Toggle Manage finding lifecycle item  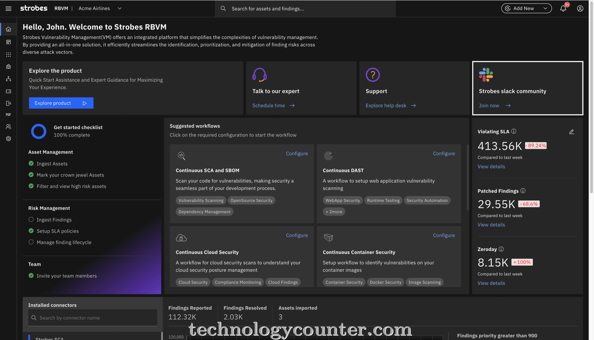(x=31, y=242)
